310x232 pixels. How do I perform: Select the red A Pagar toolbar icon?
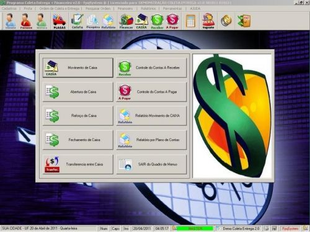172,21
